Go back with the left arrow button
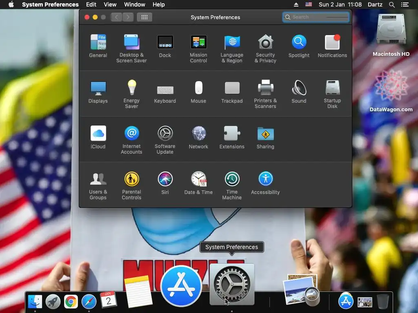This screenshot has height=313, width=418. pos(116,17)
